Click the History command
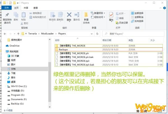The image size is (168, 114). (122, 23)
